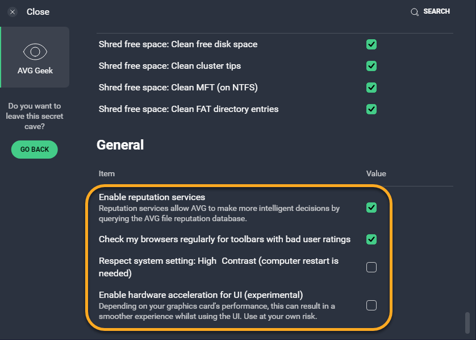This screenshot has width=476, height=340.
Task: Uncheck browser toolbars check checkbox
Action: click(x=371, y=239)
